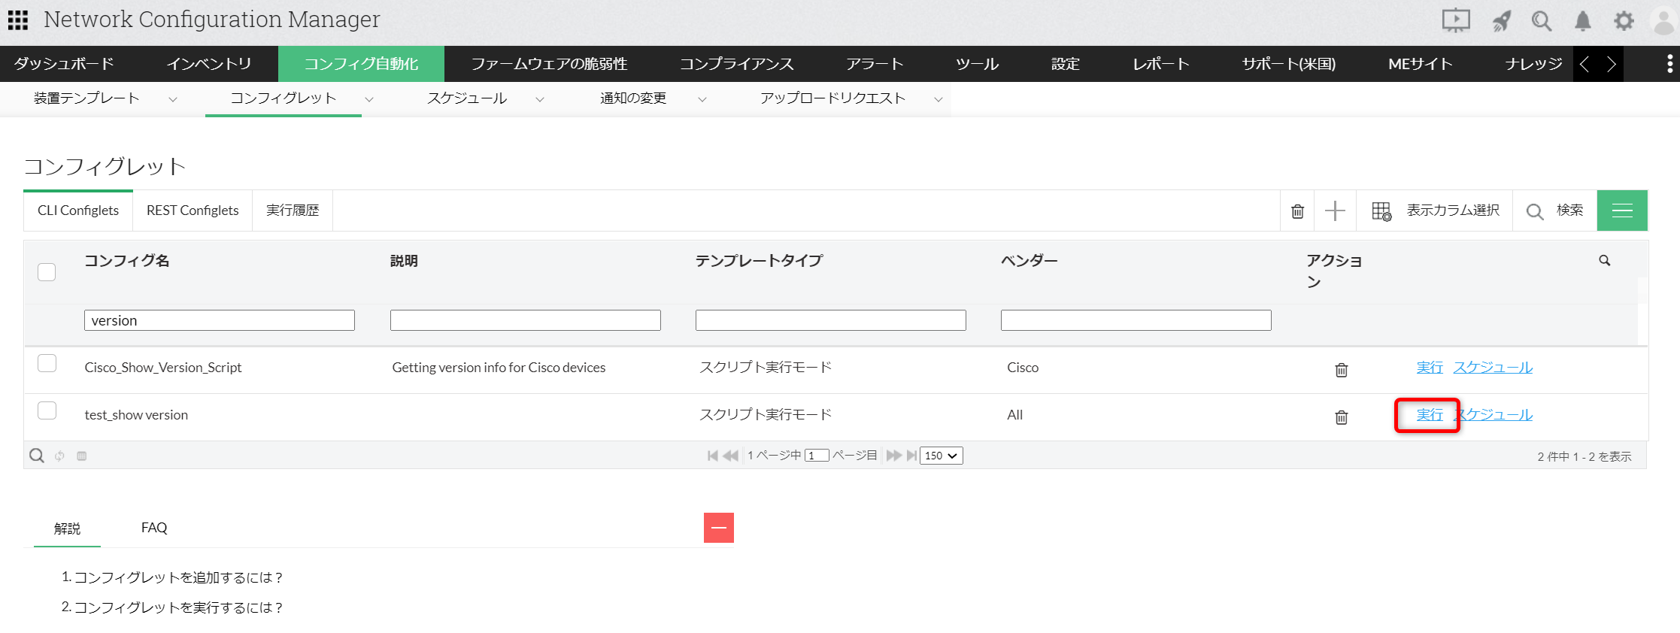Open the notifications bell
This screenshot has height=633, width=1680.
click(1583, 21)
